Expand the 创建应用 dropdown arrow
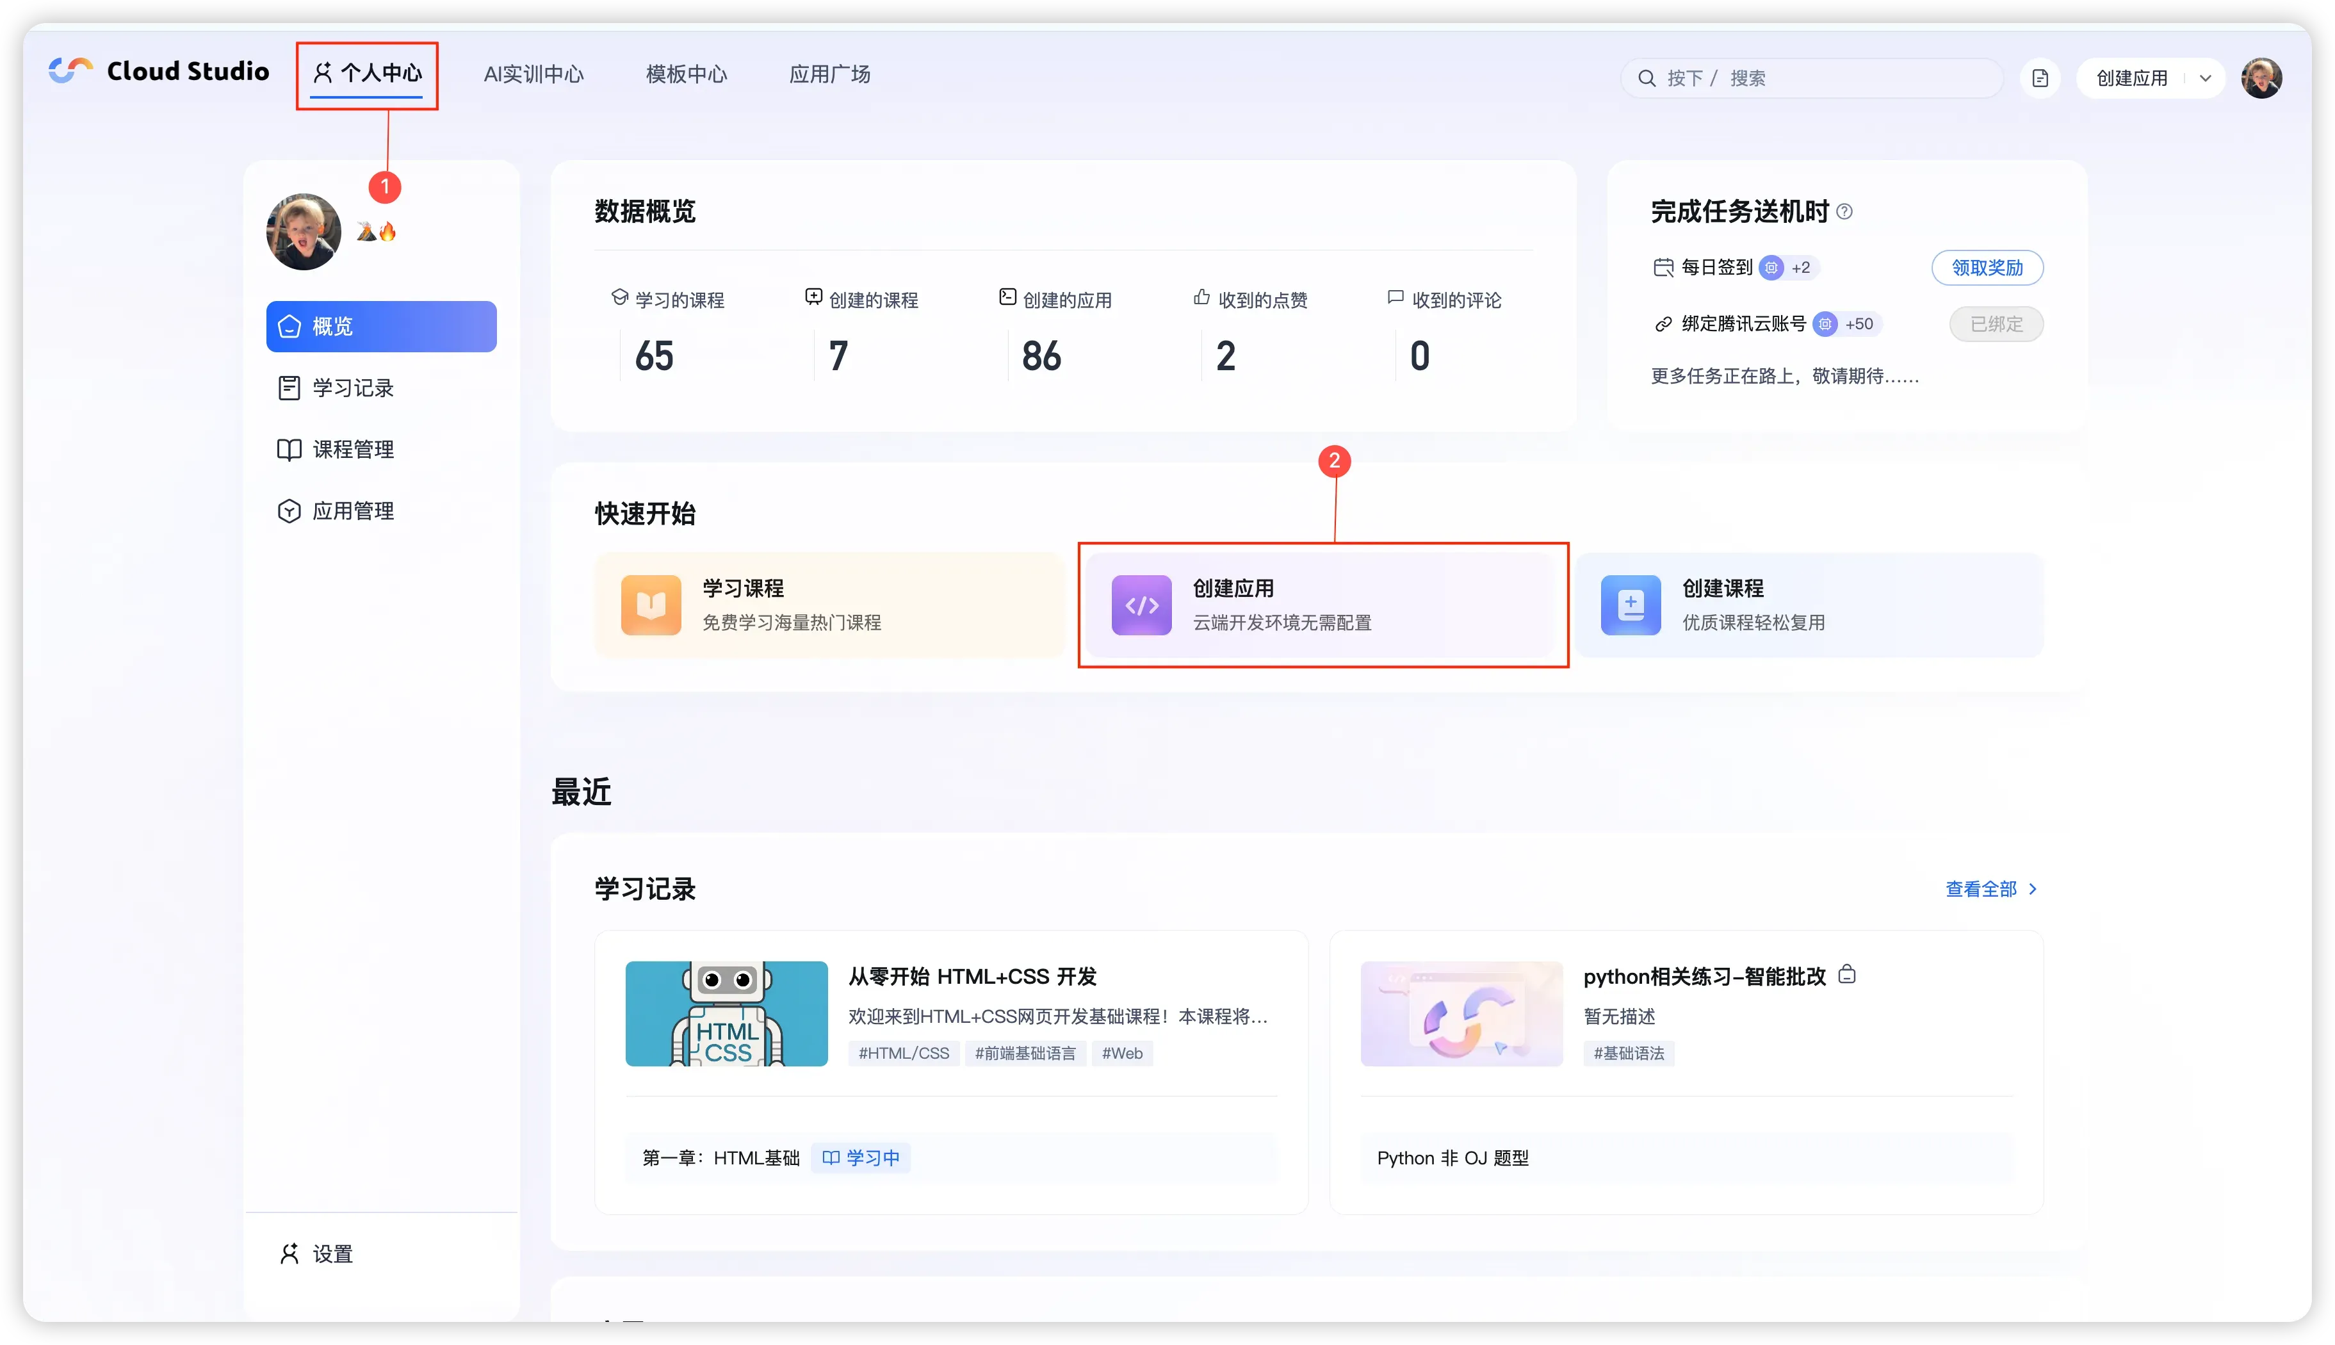 [2206, 79]
